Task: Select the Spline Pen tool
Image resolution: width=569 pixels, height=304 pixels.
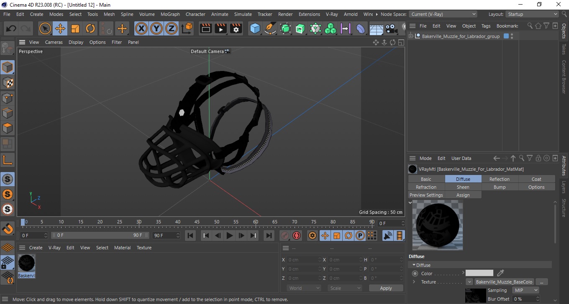Action: pos(270,29)
